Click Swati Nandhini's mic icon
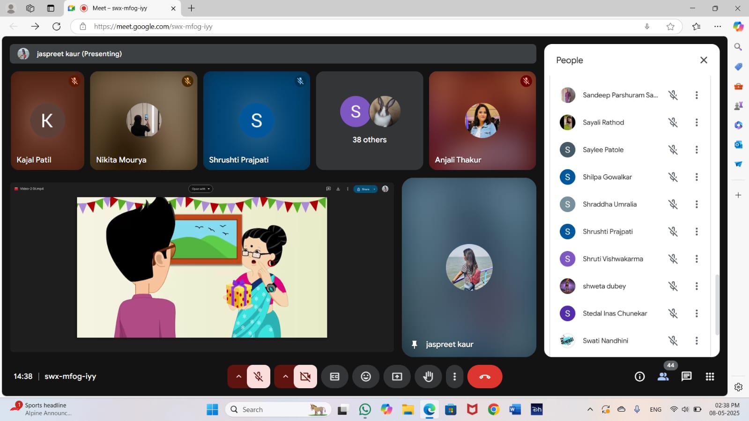This screenshot has height=421, width=749. pos(673,340)
